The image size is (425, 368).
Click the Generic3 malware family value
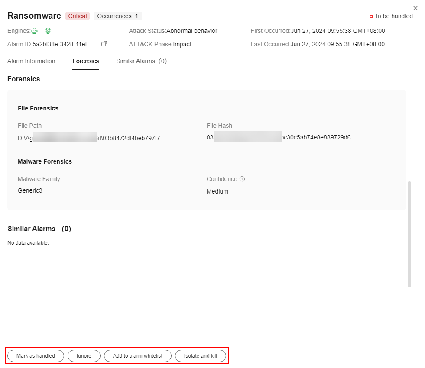30,190
